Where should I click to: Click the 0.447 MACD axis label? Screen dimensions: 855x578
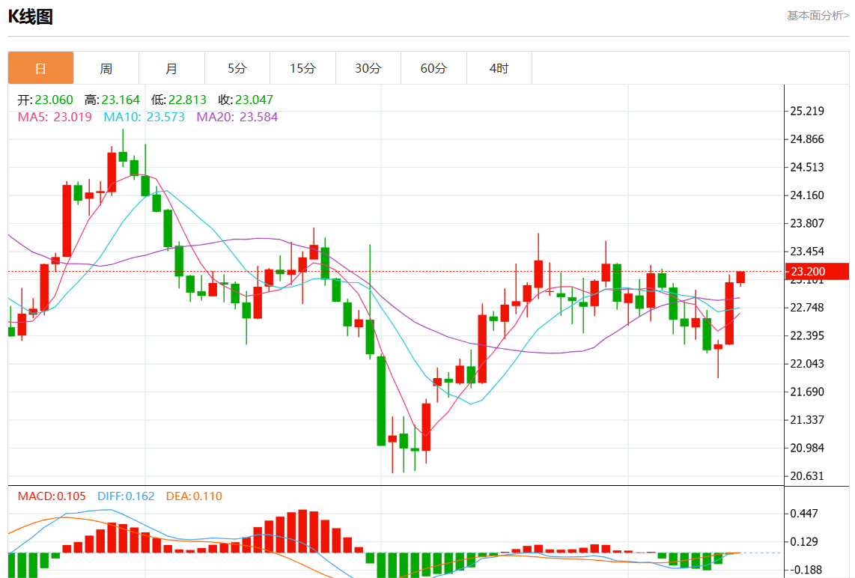[x=804, y=514]
